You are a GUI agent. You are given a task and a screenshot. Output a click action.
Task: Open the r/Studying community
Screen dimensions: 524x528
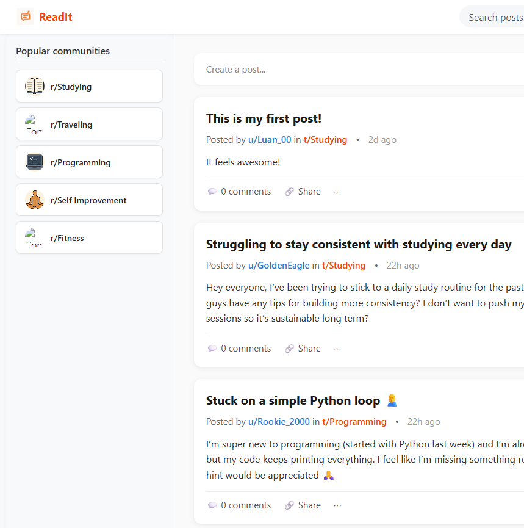tap(89, 87)
